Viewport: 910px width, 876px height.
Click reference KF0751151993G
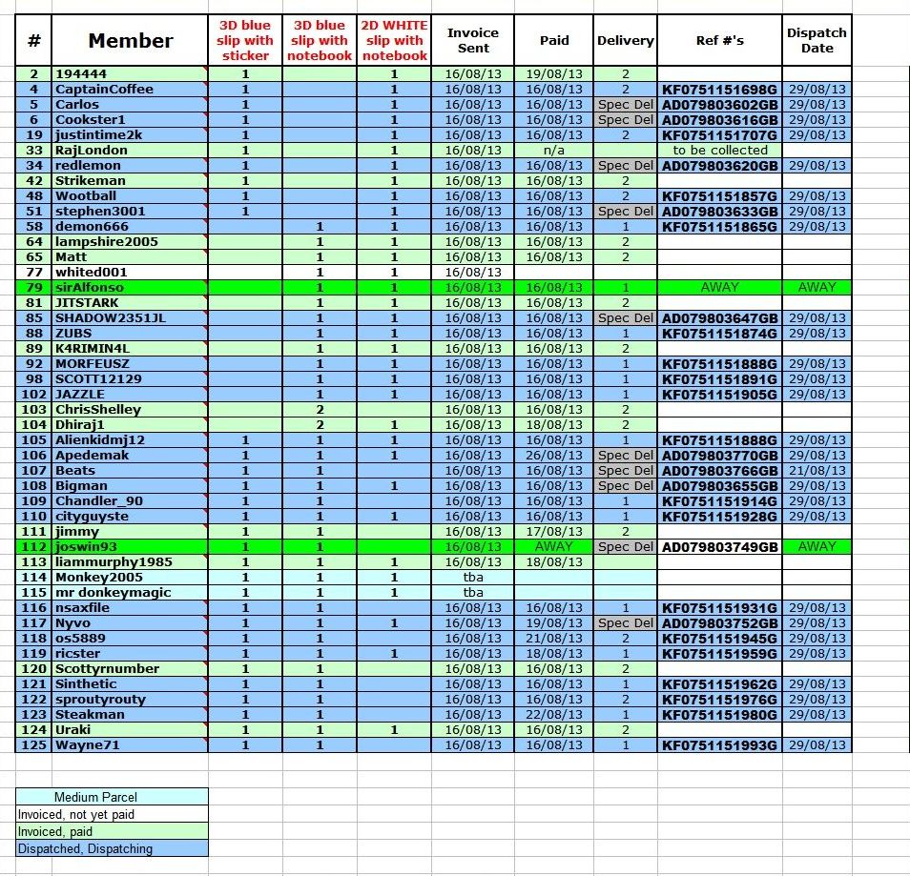pos(719,745)
